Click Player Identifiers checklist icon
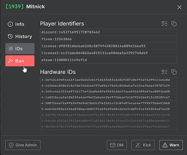 tap(165, 24)
